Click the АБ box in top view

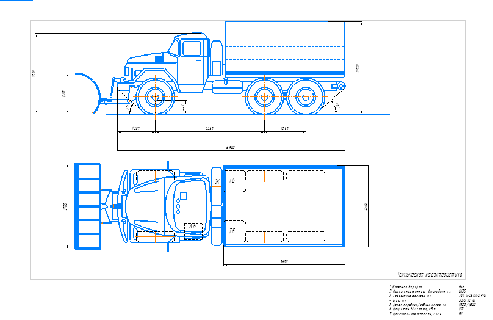click(193, 227)
